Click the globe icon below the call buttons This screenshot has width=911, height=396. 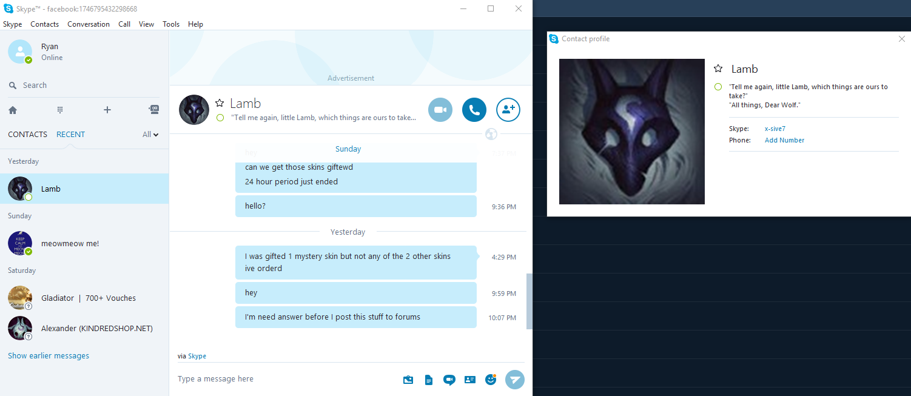[491, 133]
